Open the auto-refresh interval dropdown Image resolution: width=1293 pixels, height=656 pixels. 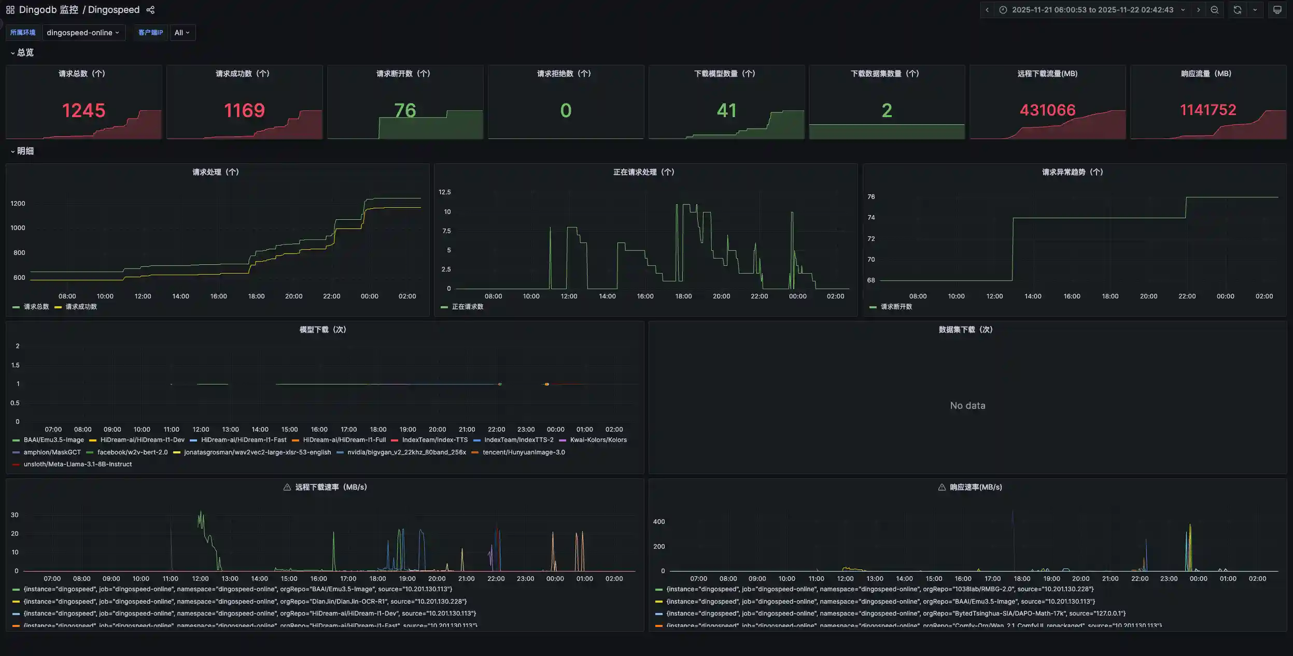[1255, 9]
